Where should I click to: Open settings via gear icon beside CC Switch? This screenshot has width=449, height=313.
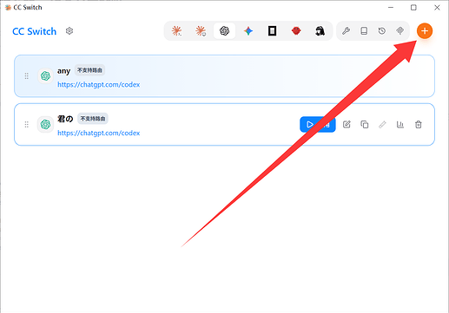pos(69,31)
